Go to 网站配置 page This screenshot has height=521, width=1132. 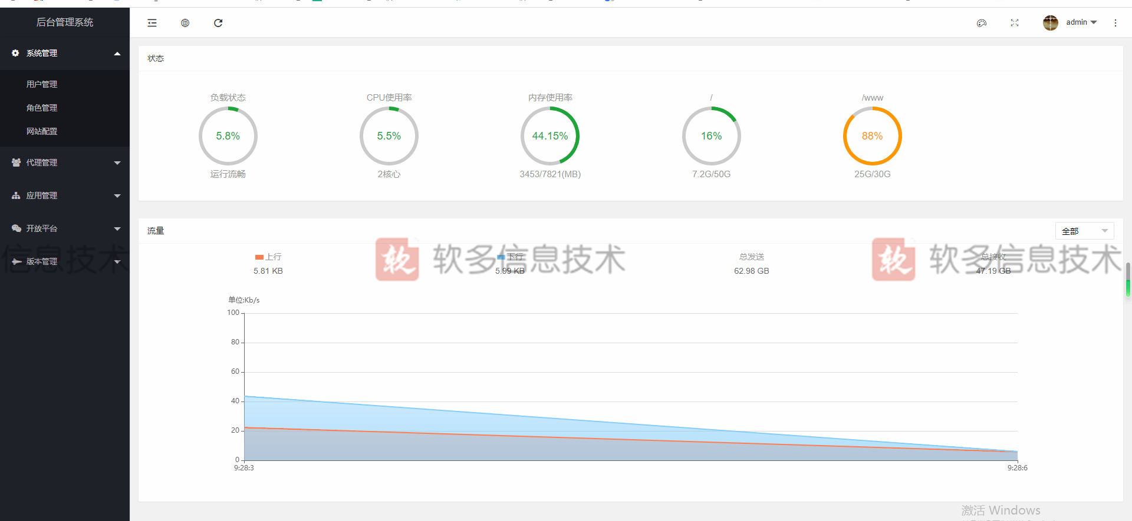click(x=42, y=131)
